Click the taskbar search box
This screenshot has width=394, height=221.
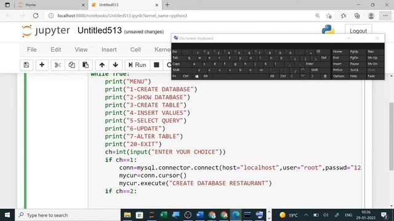click(68, 215)
